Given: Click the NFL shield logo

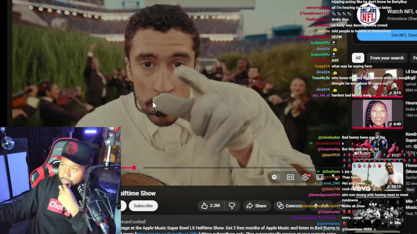Looking at the screenshot, I should tap(368, 14).
